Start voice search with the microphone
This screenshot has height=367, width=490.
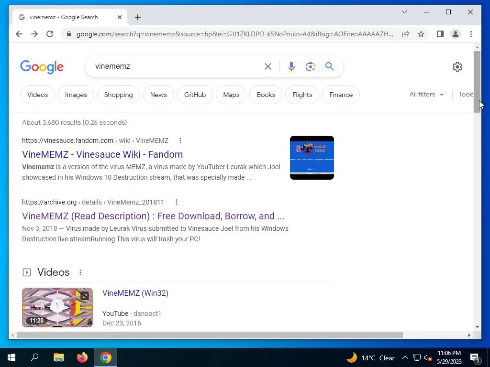click(x=291, y=66)
